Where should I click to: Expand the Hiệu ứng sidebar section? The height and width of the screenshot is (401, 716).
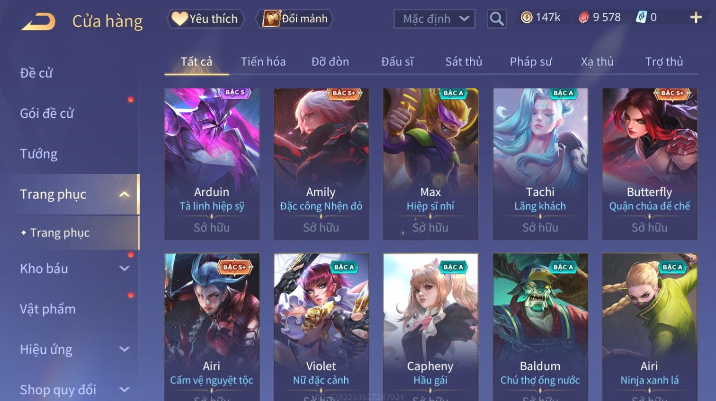(x=125, y=349)
